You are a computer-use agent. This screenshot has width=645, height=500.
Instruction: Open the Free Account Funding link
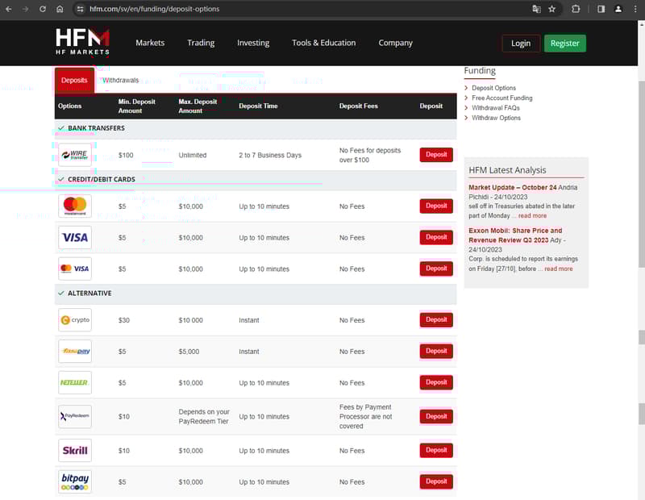click(x=501, y=98)
